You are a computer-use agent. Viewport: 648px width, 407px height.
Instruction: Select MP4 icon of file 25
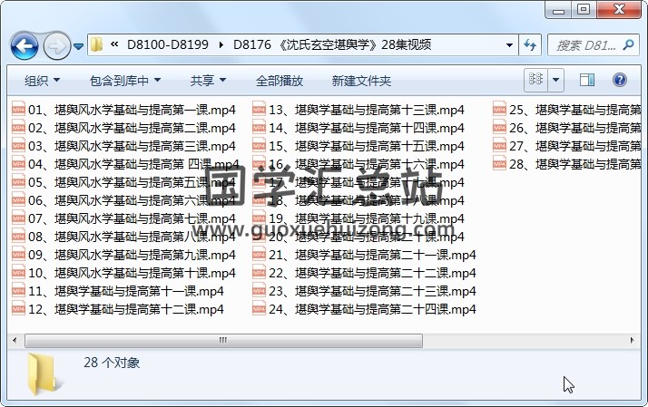click(499, 110)
